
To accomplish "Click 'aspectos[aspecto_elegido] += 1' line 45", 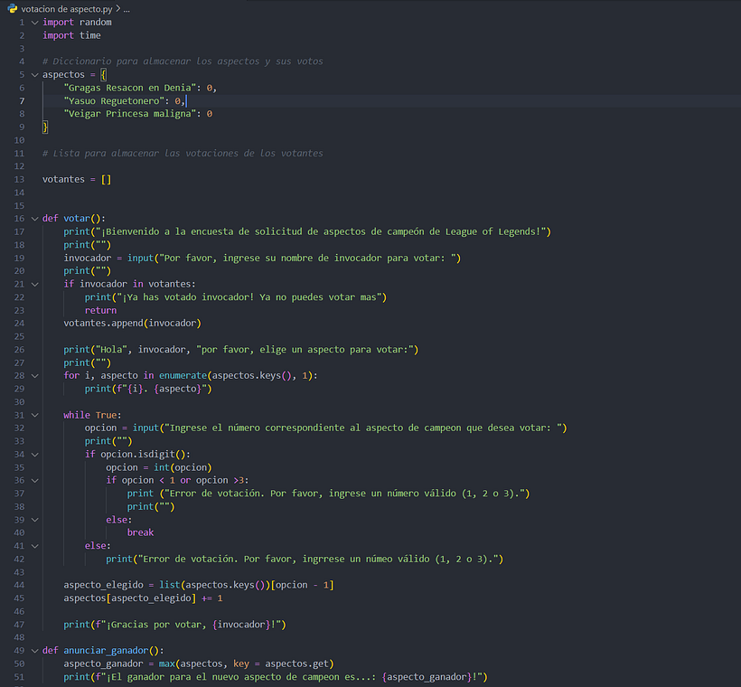I will [143, 598].
